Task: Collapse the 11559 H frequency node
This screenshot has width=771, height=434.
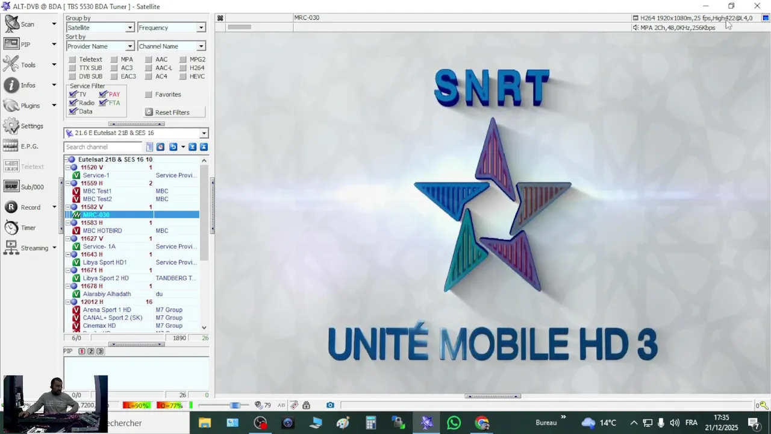Action: click(x=68, y=183)
